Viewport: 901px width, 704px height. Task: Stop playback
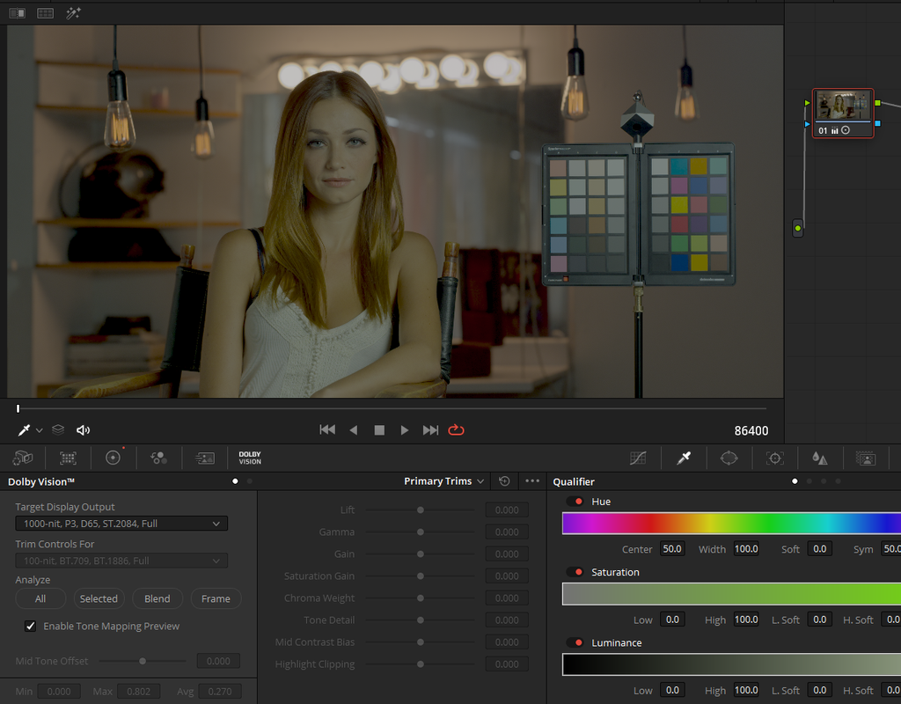[x=379, y=429]
